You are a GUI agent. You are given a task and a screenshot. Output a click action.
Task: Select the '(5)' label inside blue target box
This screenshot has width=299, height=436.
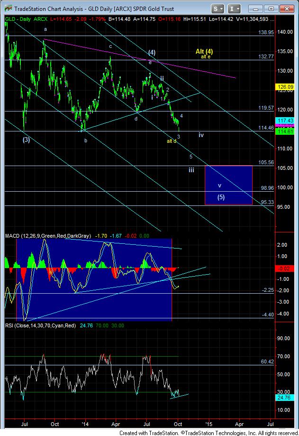(221, 197)
